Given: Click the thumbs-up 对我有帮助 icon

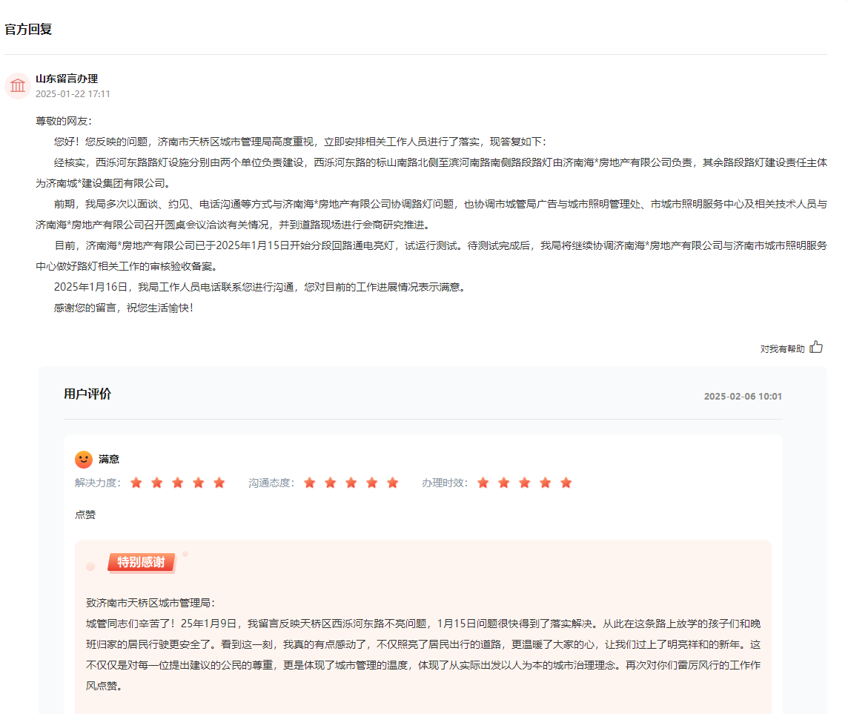Looking at the screenshot, I should pyautogui.click(x=815, y=346).
